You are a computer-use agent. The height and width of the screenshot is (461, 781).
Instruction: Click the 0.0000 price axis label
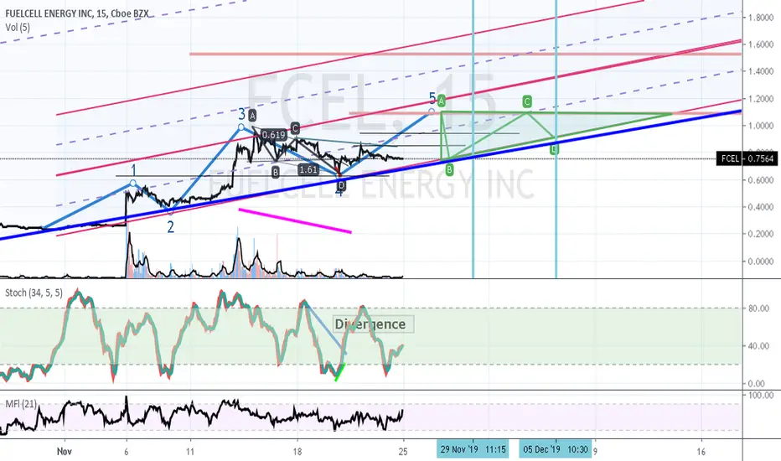[x=761, y=262]
